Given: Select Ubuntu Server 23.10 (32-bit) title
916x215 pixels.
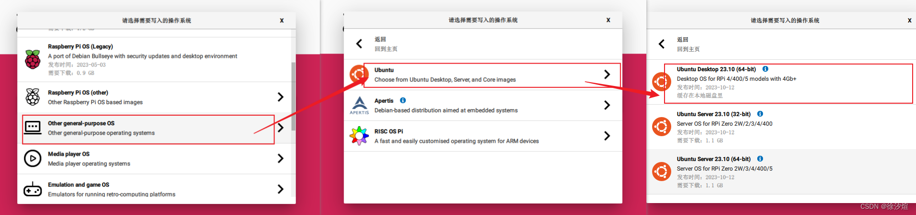Looking at the screenshot, I should (714, 114).
